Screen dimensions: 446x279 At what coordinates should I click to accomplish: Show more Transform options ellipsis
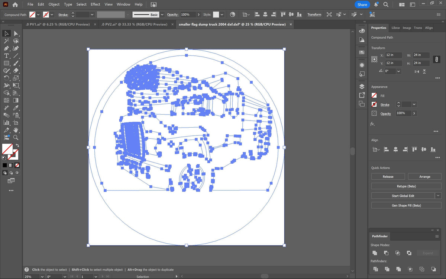437,78
